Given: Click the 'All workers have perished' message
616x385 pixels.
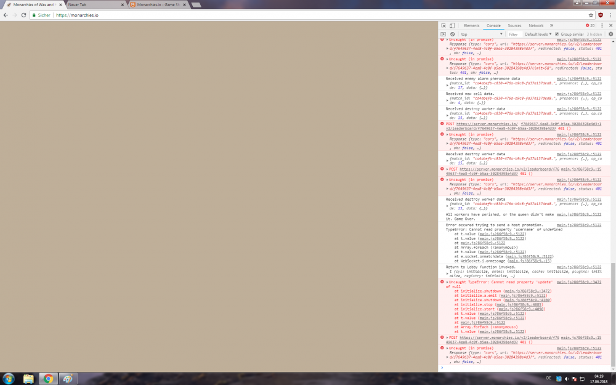Looking at the screenshot, I should (x=500, y=216).
